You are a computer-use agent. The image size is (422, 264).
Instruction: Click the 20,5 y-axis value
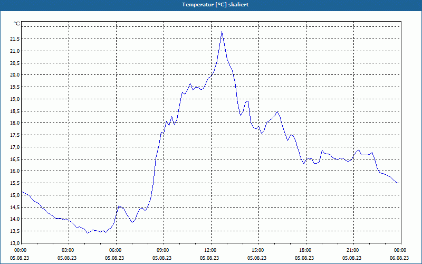pyautogui.click(x=15, y=63)
